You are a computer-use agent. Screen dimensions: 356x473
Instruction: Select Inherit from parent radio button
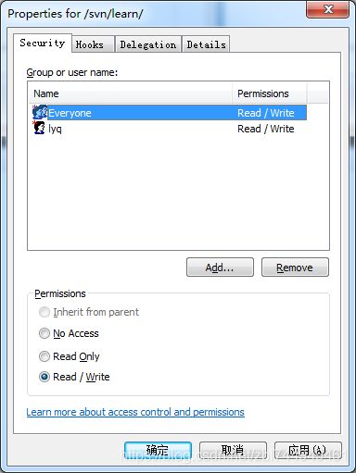coord(44,312)
